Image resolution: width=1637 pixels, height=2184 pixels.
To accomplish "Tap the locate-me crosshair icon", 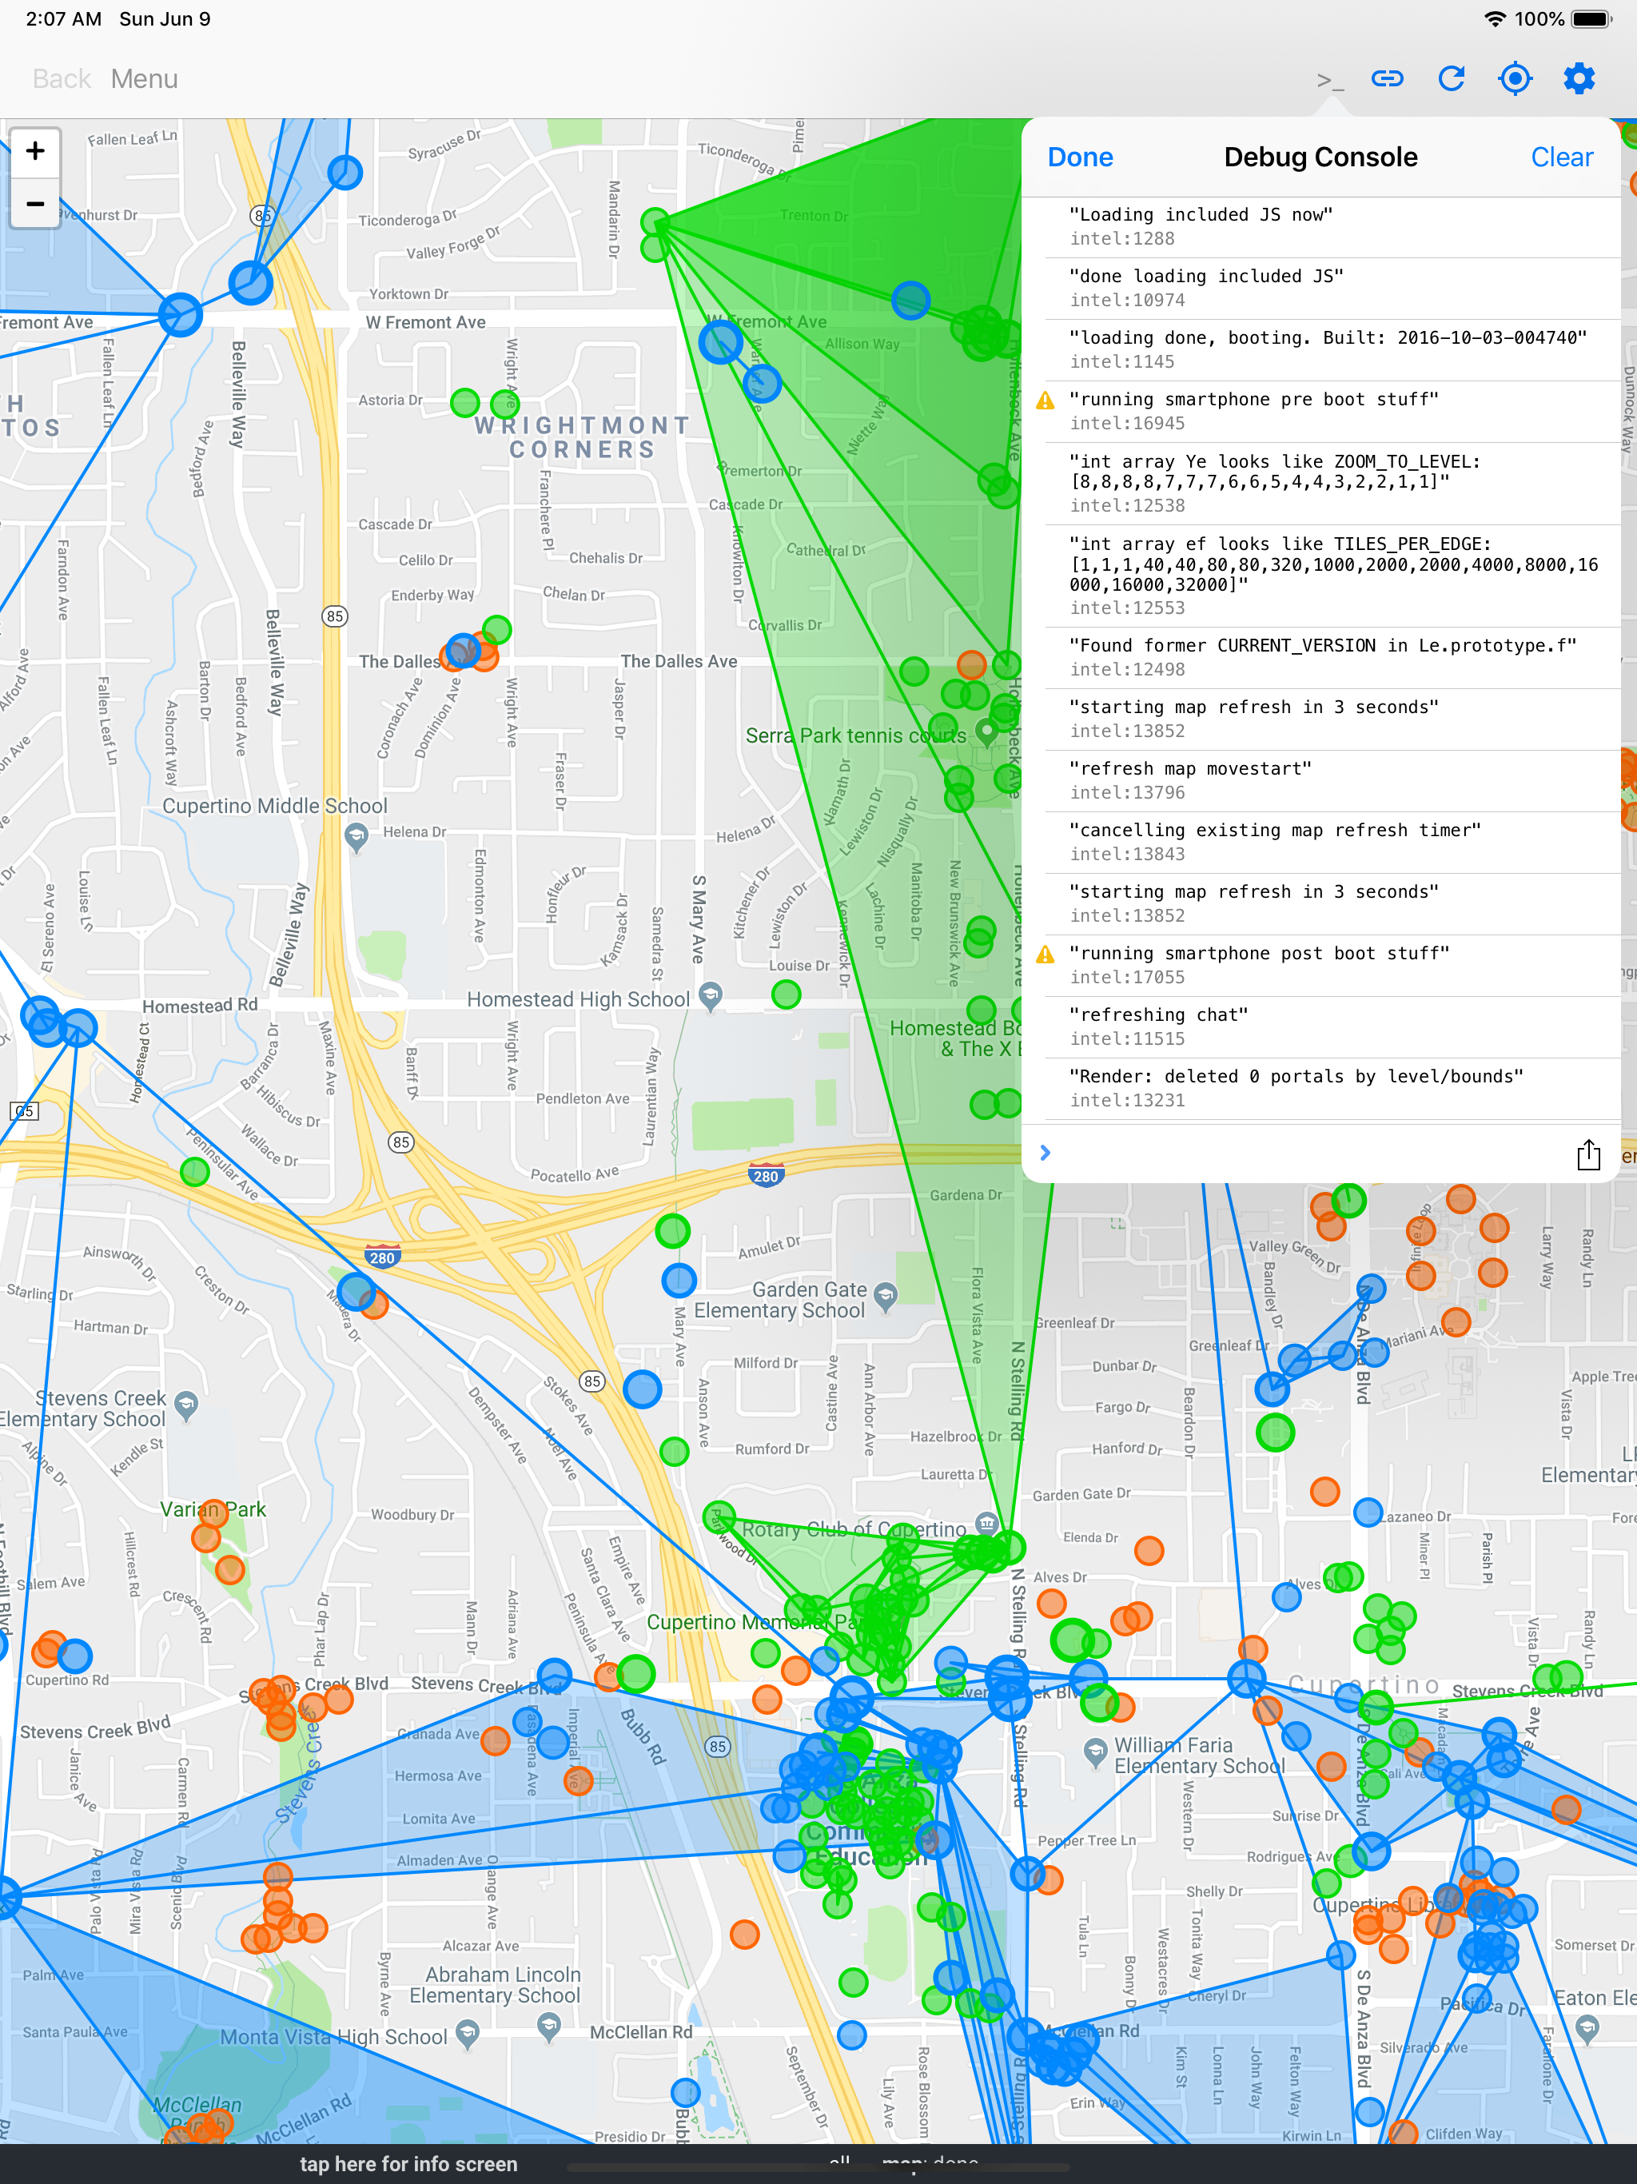I will pos(1515,79).
